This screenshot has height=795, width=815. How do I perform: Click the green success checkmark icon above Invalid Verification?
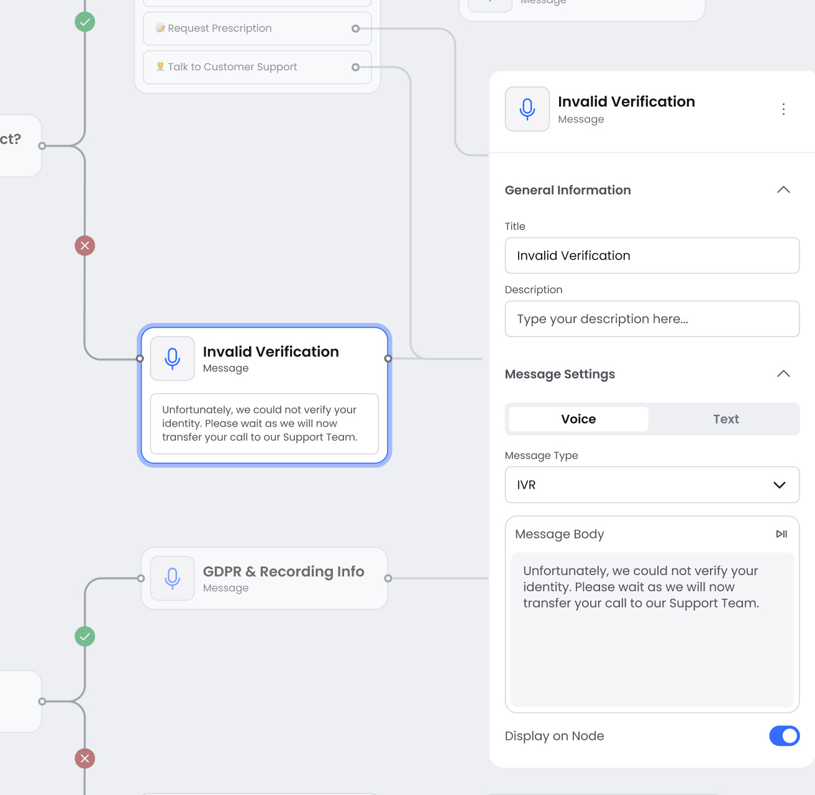pos(84,22)
